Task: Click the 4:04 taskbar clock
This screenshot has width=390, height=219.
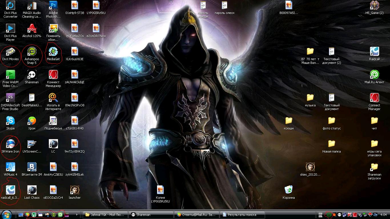Action: tap(384, 215)
